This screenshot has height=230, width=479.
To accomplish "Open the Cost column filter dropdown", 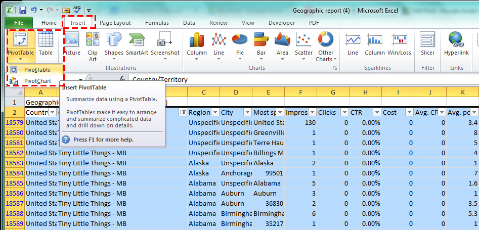I will pyautogui.click(x=409, y=113).
